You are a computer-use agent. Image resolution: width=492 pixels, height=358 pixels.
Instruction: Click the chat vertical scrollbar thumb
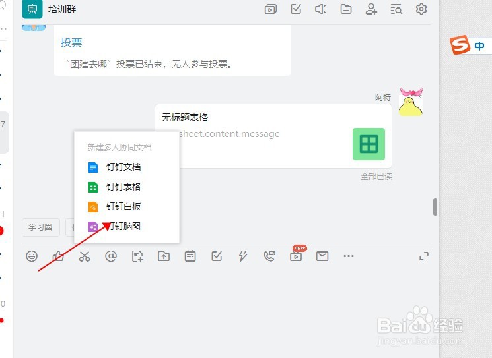435,207
